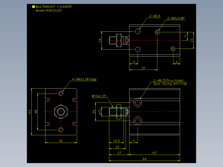This screenshot has height=167, width=223.
Task: Click the MULTIMOUNT CYLINDER title text
Action: tap(54, 6)
